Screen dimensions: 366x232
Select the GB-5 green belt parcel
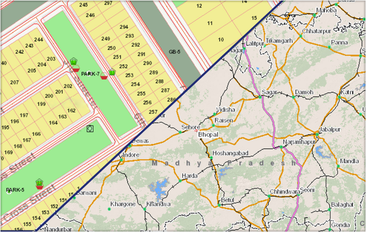point(174,52)
